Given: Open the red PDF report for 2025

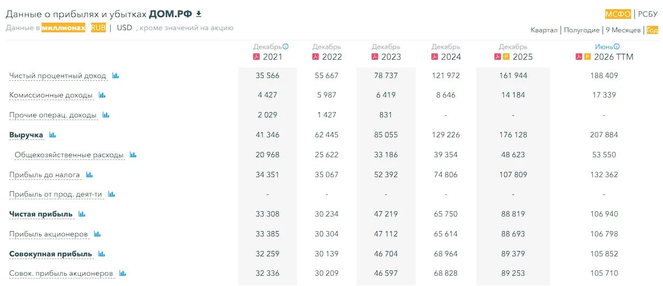Looking at the screenshot, I should click(498, 57).
